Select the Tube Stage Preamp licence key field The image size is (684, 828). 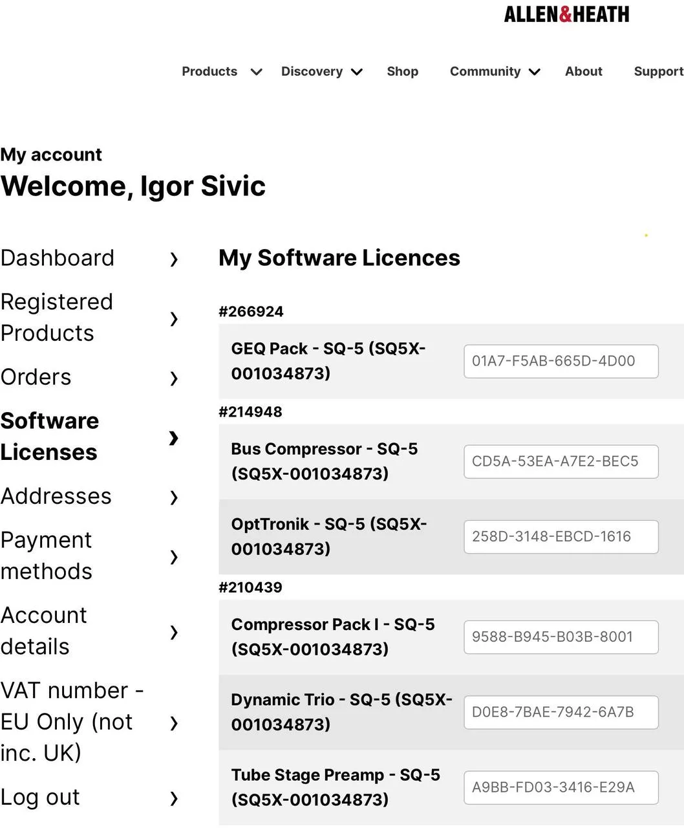[x=561, y=787]
